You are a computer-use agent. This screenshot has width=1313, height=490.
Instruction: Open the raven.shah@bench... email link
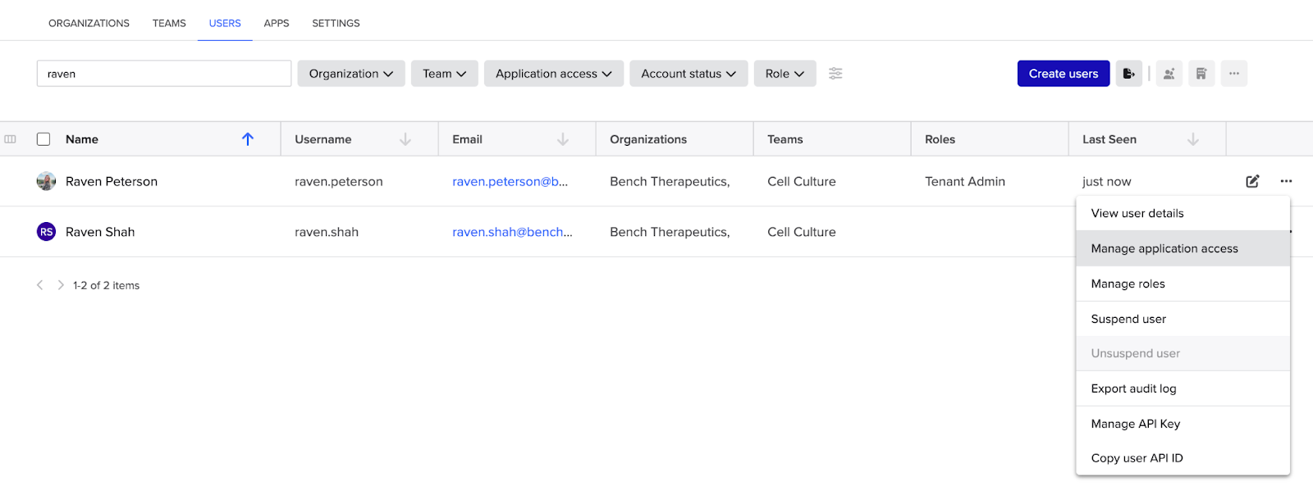click(x=512, y=232)
